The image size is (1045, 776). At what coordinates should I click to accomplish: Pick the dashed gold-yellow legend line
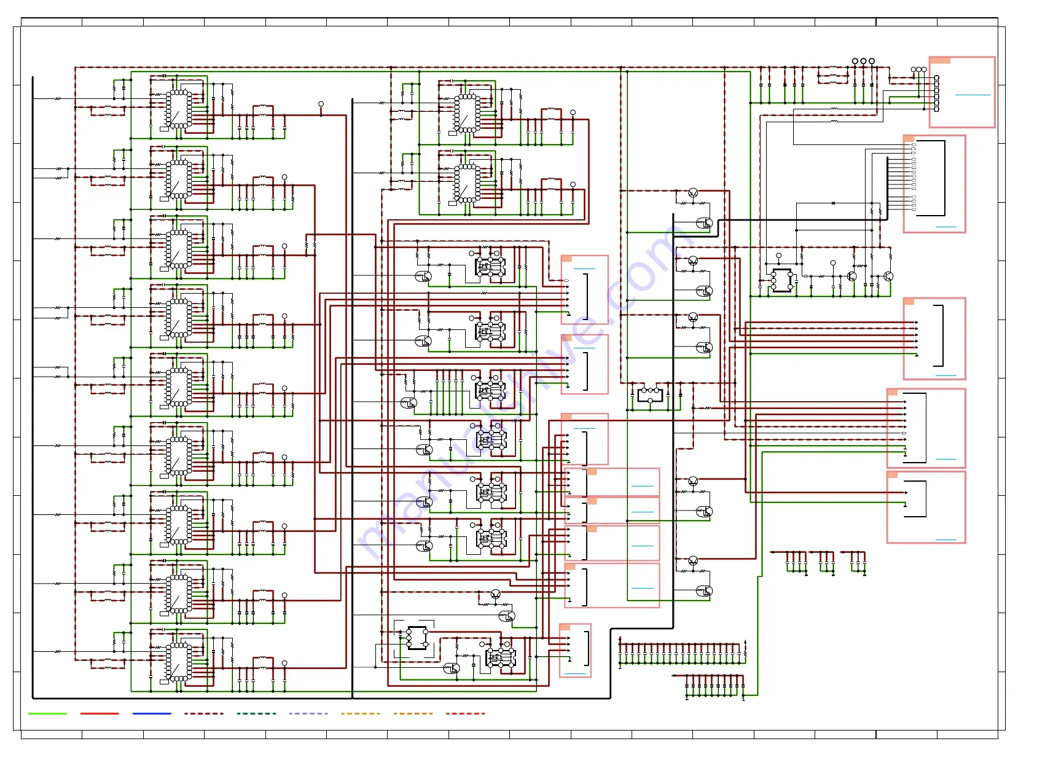361,713
